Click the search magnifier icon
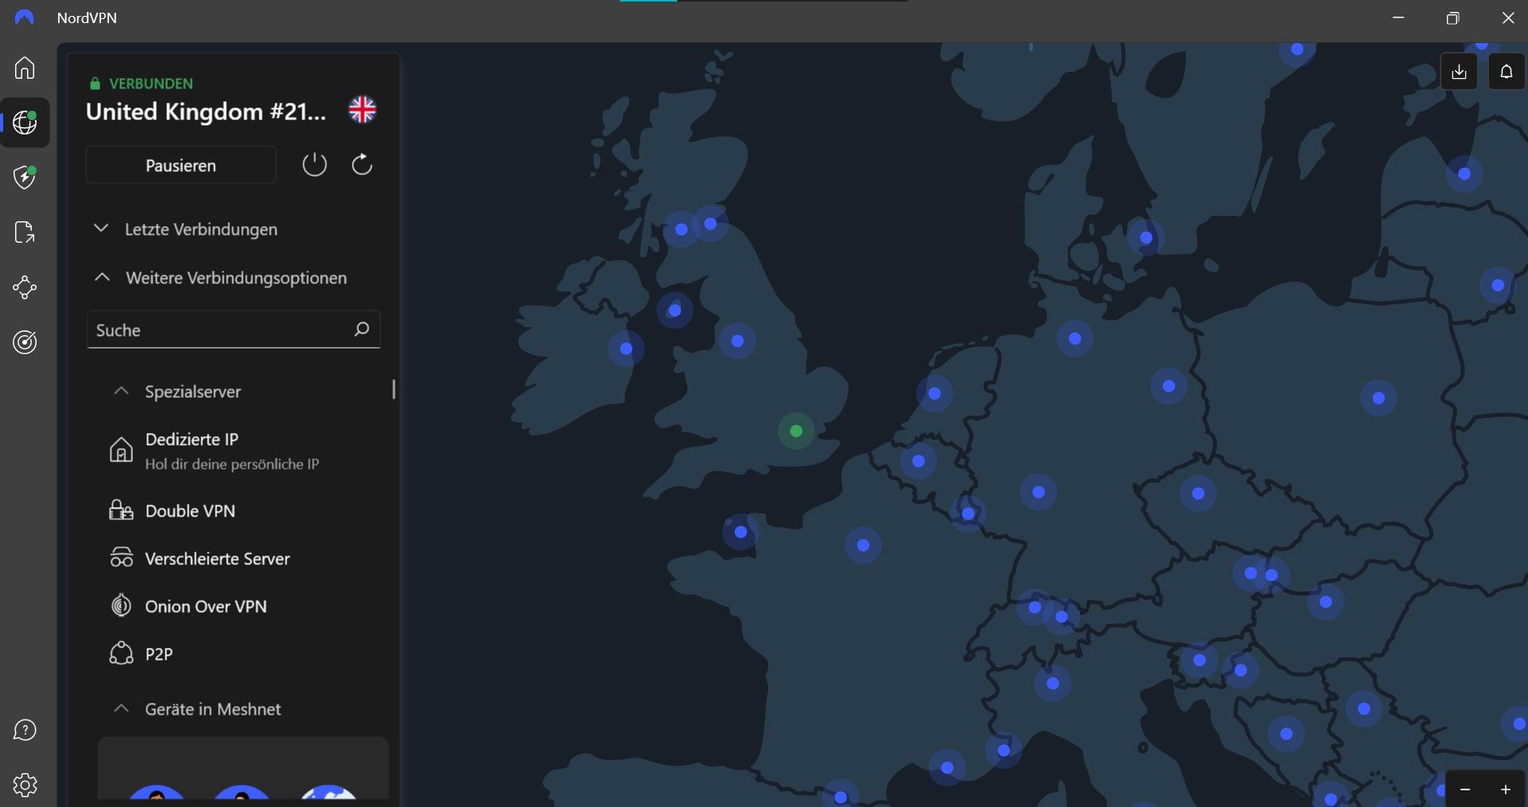Viewport: 1528px width, 807px height. tap(361, 329)
